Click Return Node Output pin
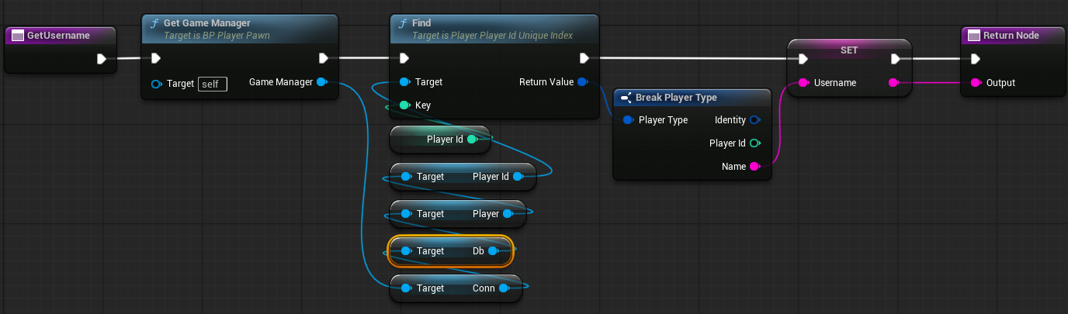The height and width of the screenshot is (314, 1068). click(x=976, y=82)
